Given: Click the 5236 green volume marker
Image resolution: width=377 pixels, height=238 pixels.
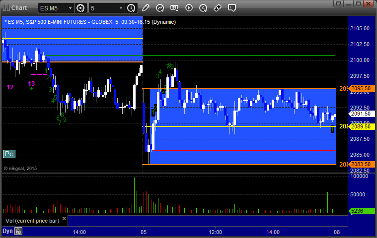Looking at the screenshot, I should pyautogui.click(x=362, y=211).
